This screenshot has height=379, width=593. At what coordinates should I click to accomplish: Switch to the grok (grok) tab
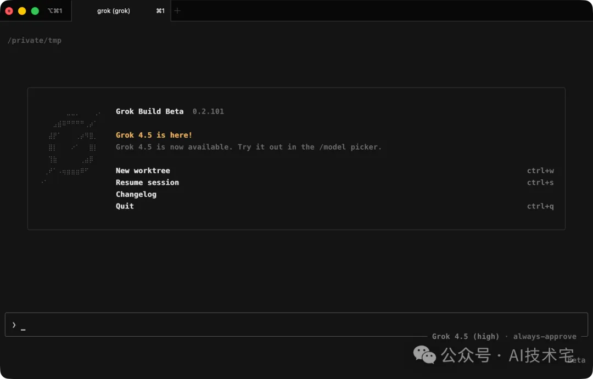click(x=121, y=11)
